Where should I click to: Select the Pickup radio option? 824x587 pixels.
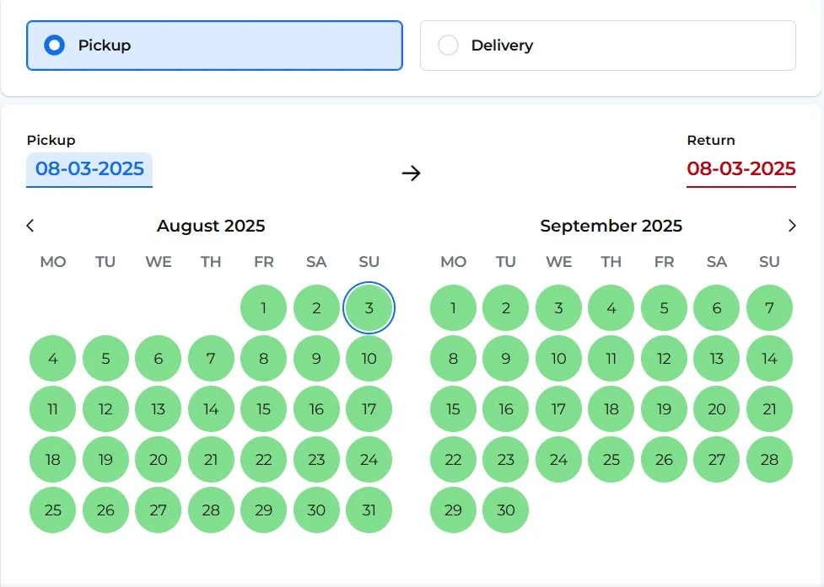55,45
